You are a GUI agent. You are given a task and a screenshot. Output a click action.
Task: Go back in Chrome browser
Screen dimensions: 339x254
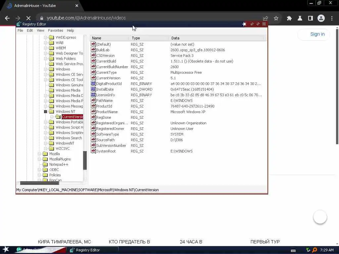(x=7, y=18)
